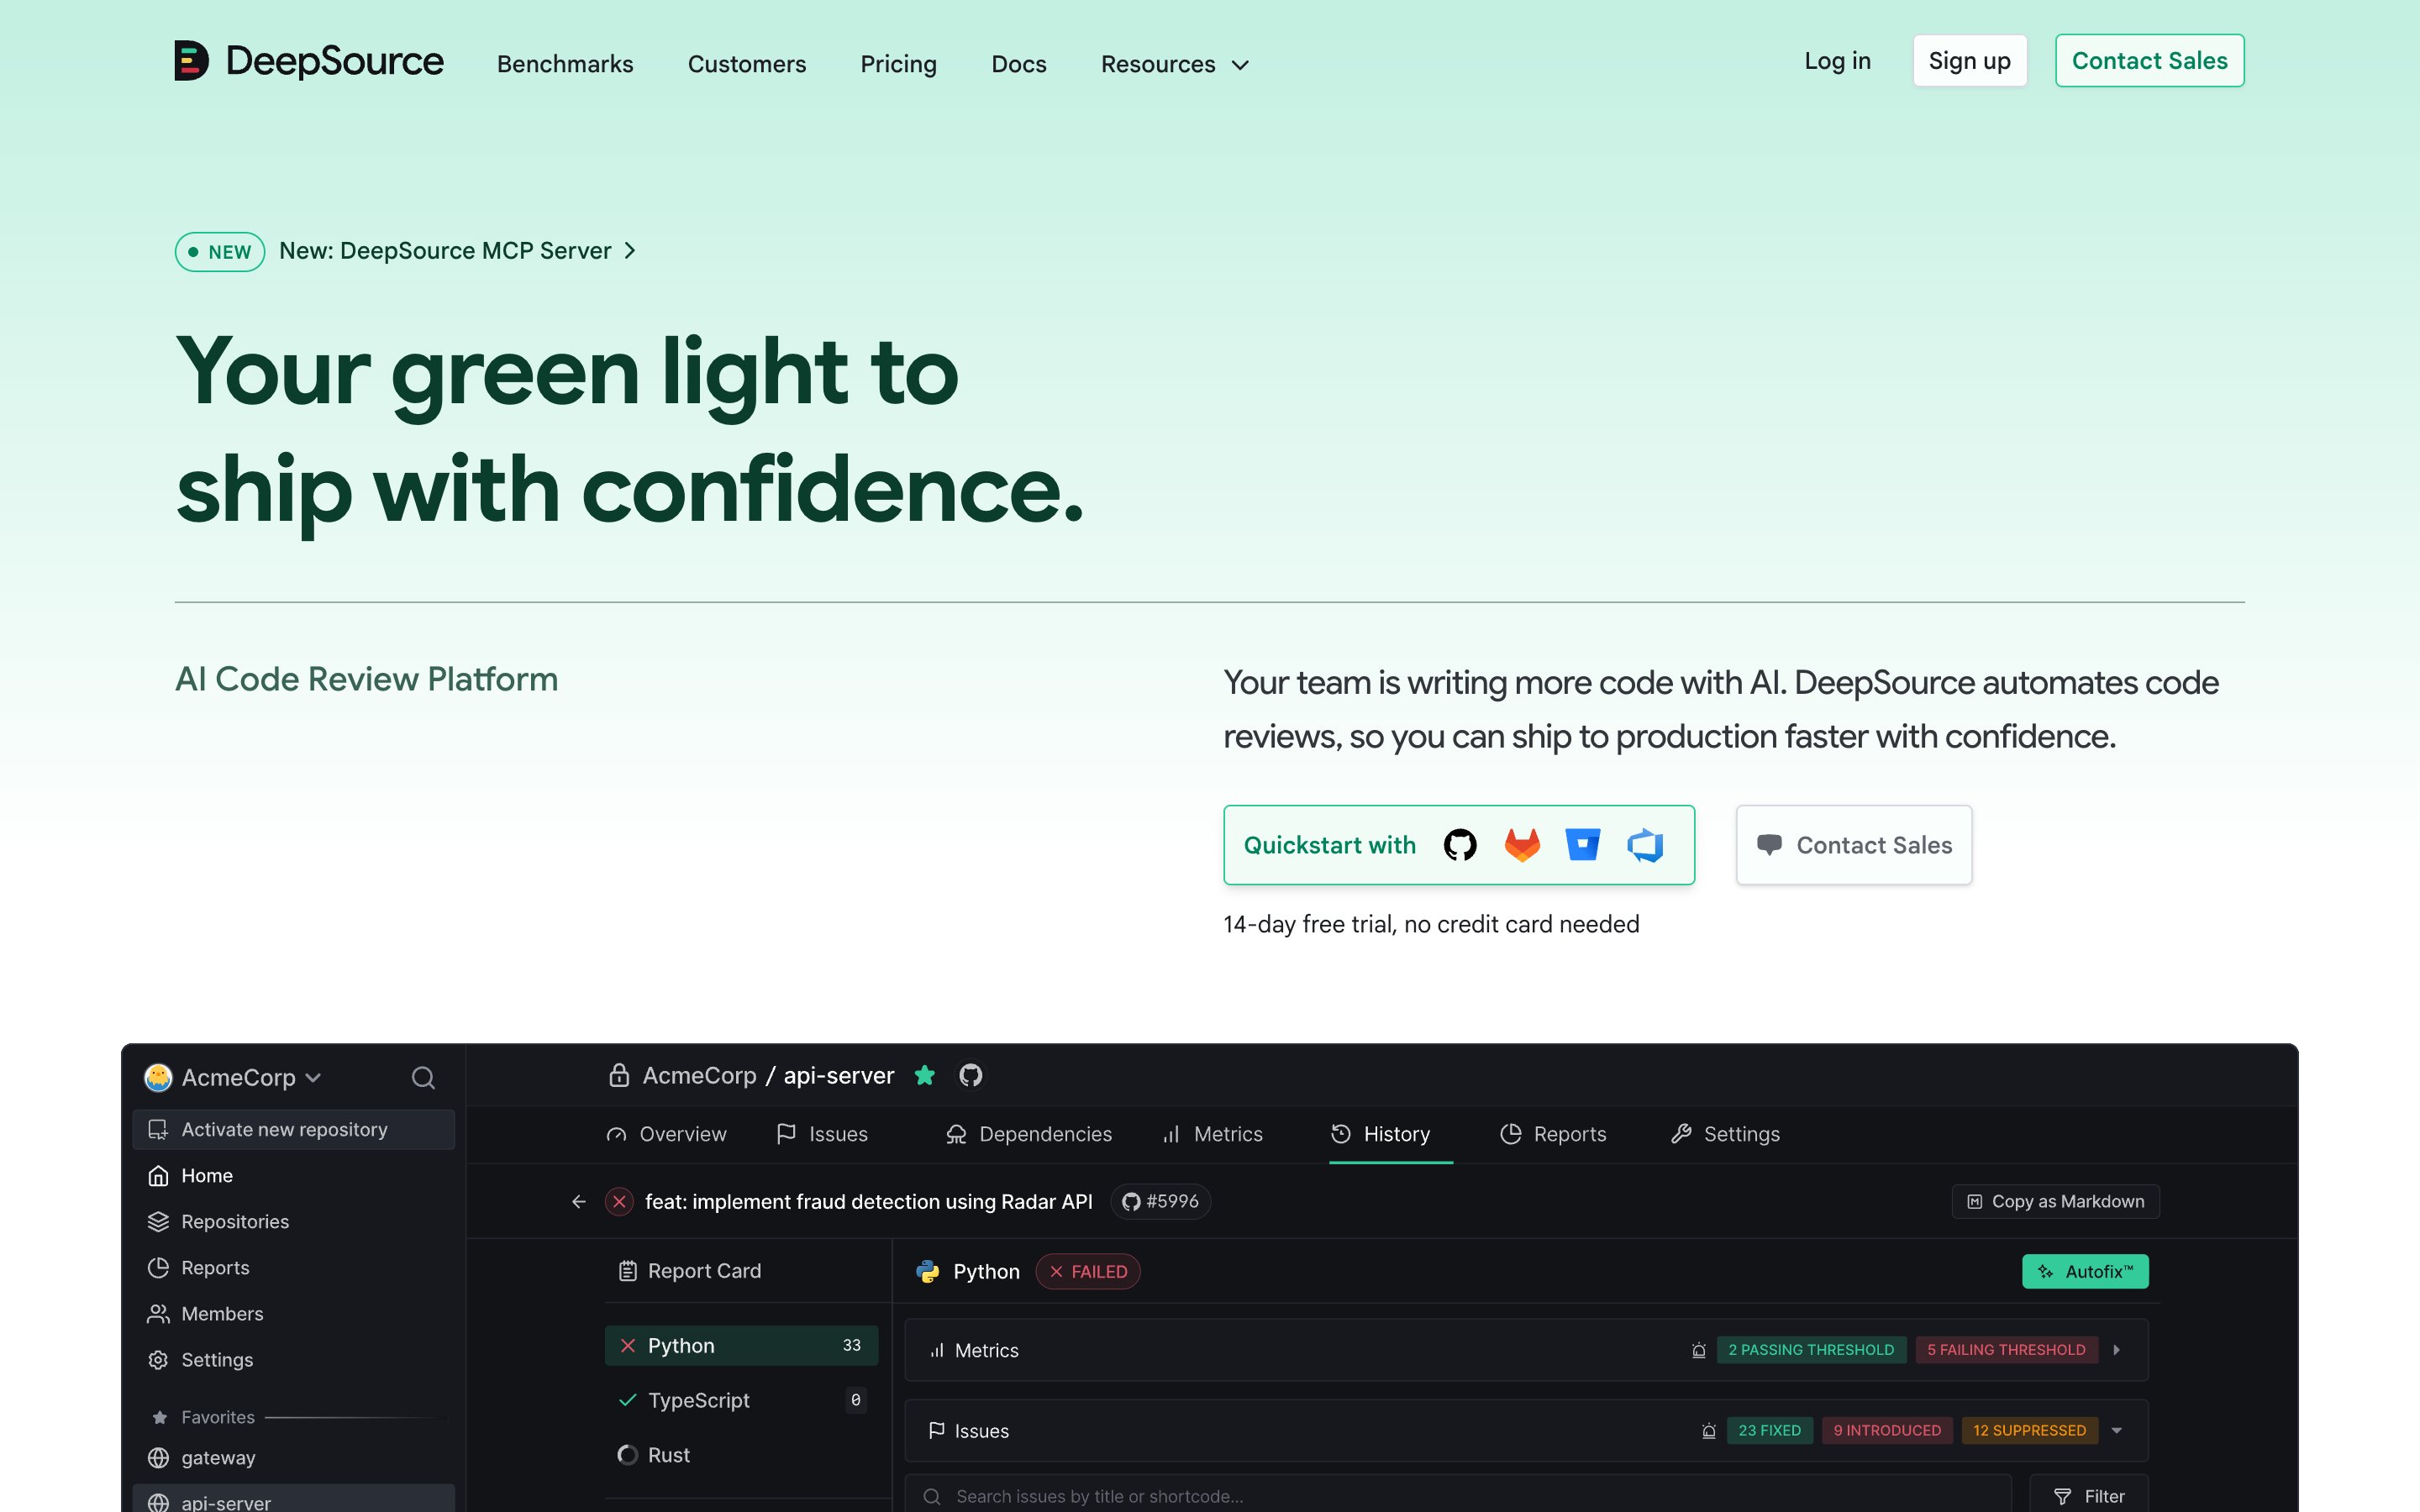Open the Docs link
The width and height of the screenshot is (2420, 1512).
point(1019,64)
